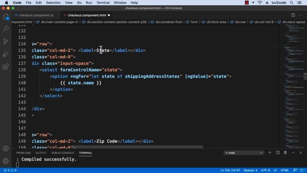307x173 pixels.
Task: Select the checkout.component.html tab
Action: [87, 15]
